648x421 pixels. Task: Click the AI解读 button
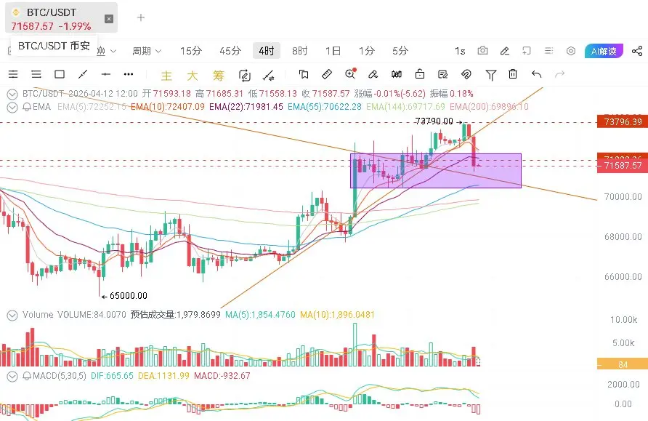(604, 51)
